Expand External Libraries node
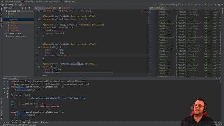 [x=4, y=34]
